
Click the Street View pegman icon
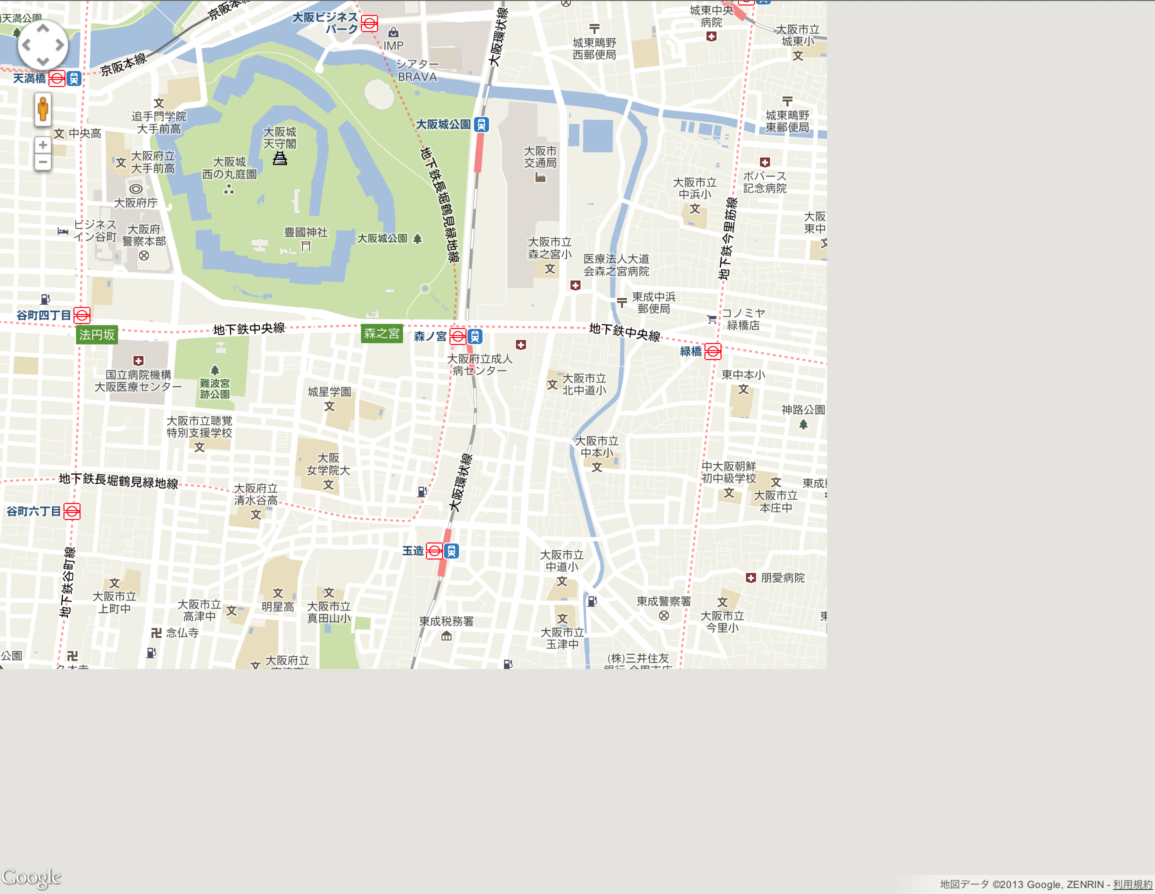pyautogui.click(x=43, y=109)
